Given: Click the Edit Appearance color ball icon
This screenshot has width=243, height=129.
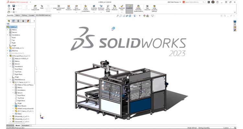Looking at the screenshot, I should 145,16.
